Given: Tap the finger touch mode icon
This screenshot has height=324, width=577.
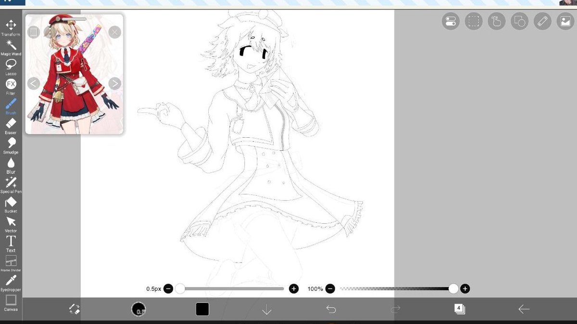Looking at the screenshot, I should tap(497, 21).
